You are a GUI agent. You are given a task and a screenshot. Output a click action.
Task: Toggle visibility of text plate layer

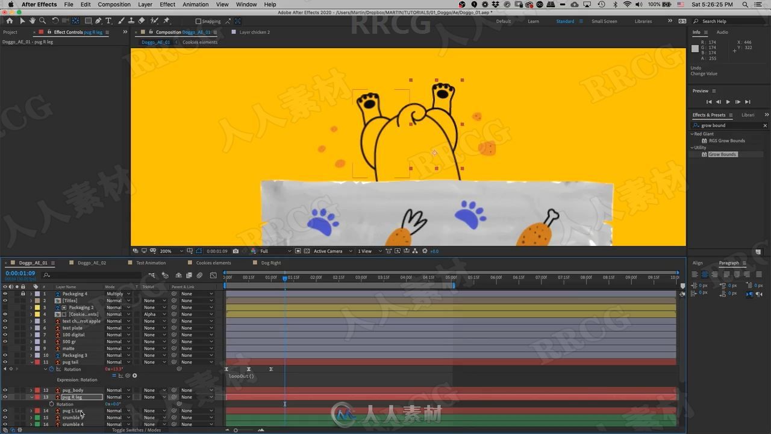5,328
